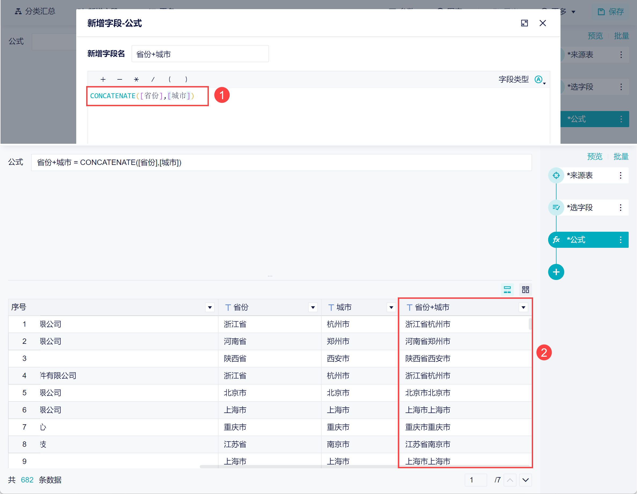Click the 新增字段名 name input field
Screen dimensions: 637x494
pos(200,54)
